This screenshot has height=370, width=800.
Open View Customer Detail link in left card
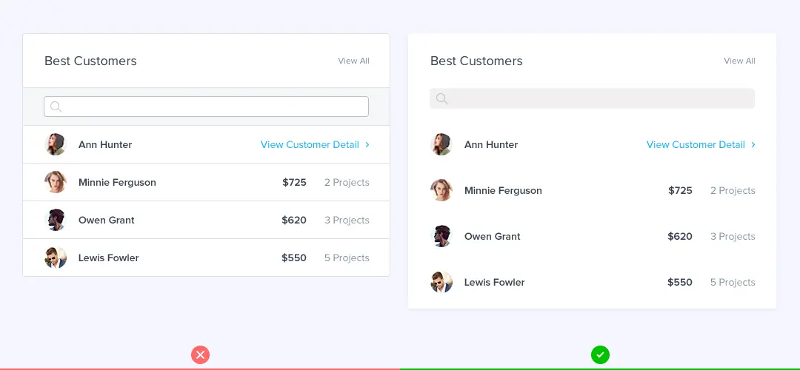tap(310, 145)
